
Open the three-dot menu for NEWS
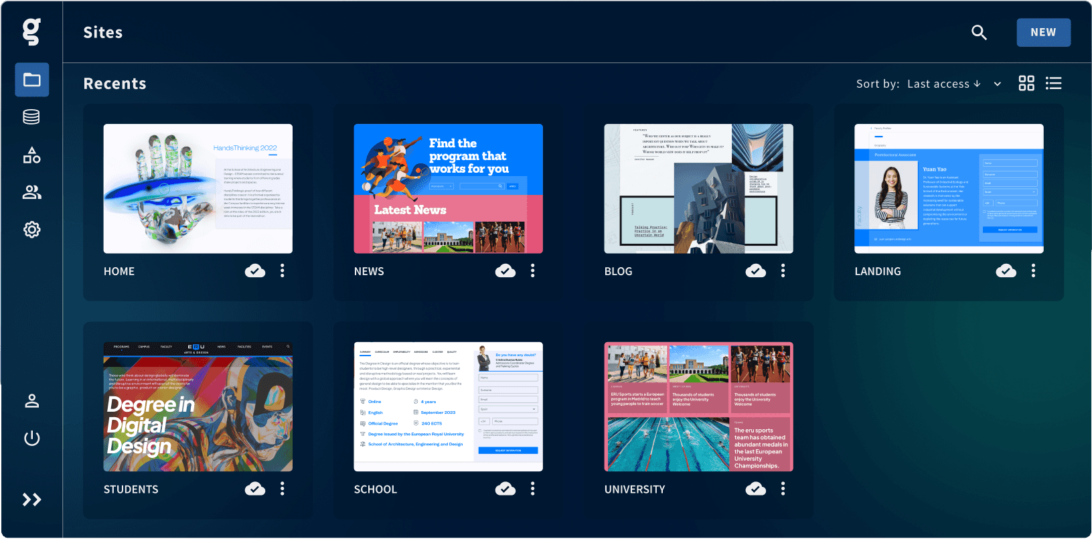click(x=533, y=271)
